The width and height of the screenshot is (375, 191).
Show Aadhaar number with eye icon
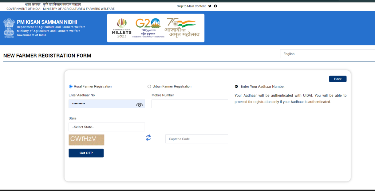coord(140,105)
